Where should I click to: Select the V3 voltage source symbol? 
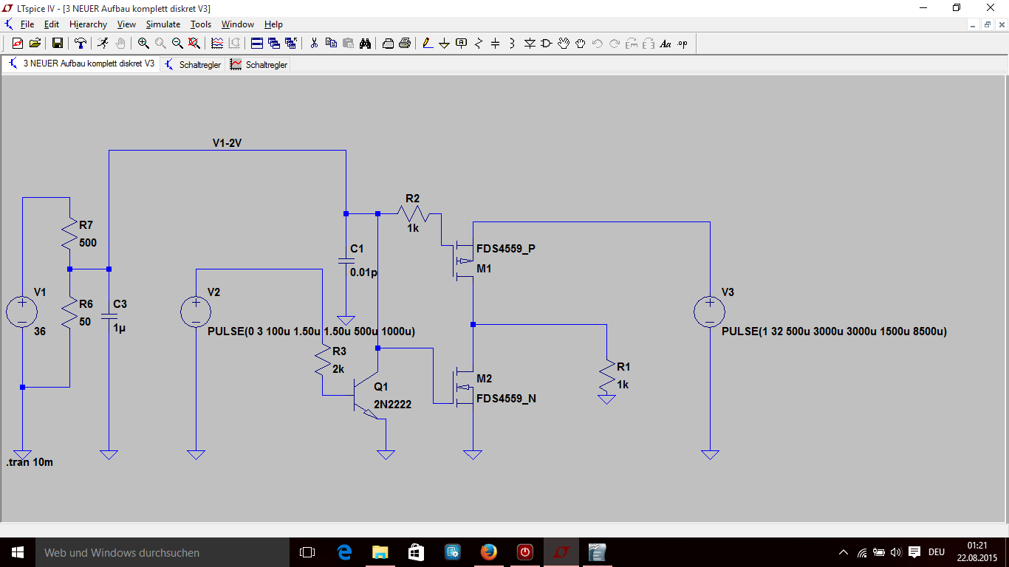click(709, 312)
